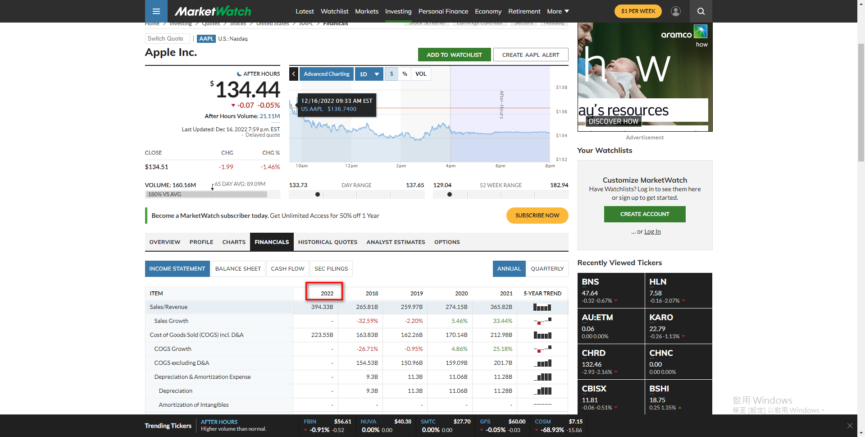Open the CHRD recently viewed ticker
Screen dimensions: 865x437
coord(611,362)
